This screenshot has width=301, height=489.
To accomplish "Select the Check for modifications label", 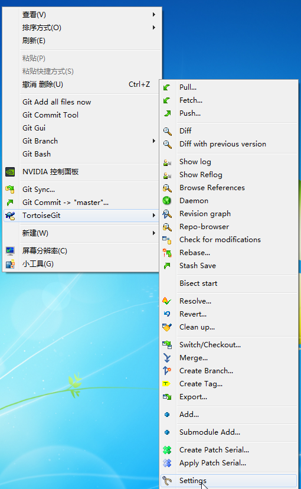I will click(220, 240).
